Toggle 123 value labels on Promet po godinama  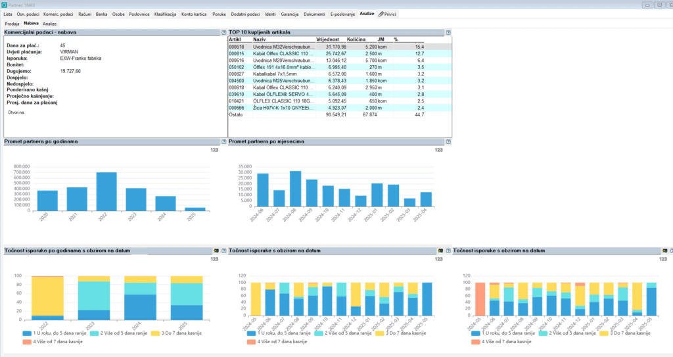(x=214, y=151)
